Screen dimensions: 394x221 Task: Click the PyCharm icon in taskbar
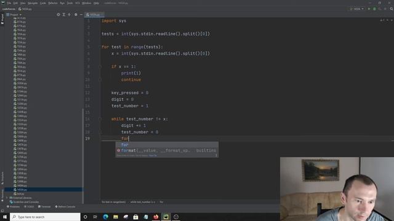coord(166,217)
